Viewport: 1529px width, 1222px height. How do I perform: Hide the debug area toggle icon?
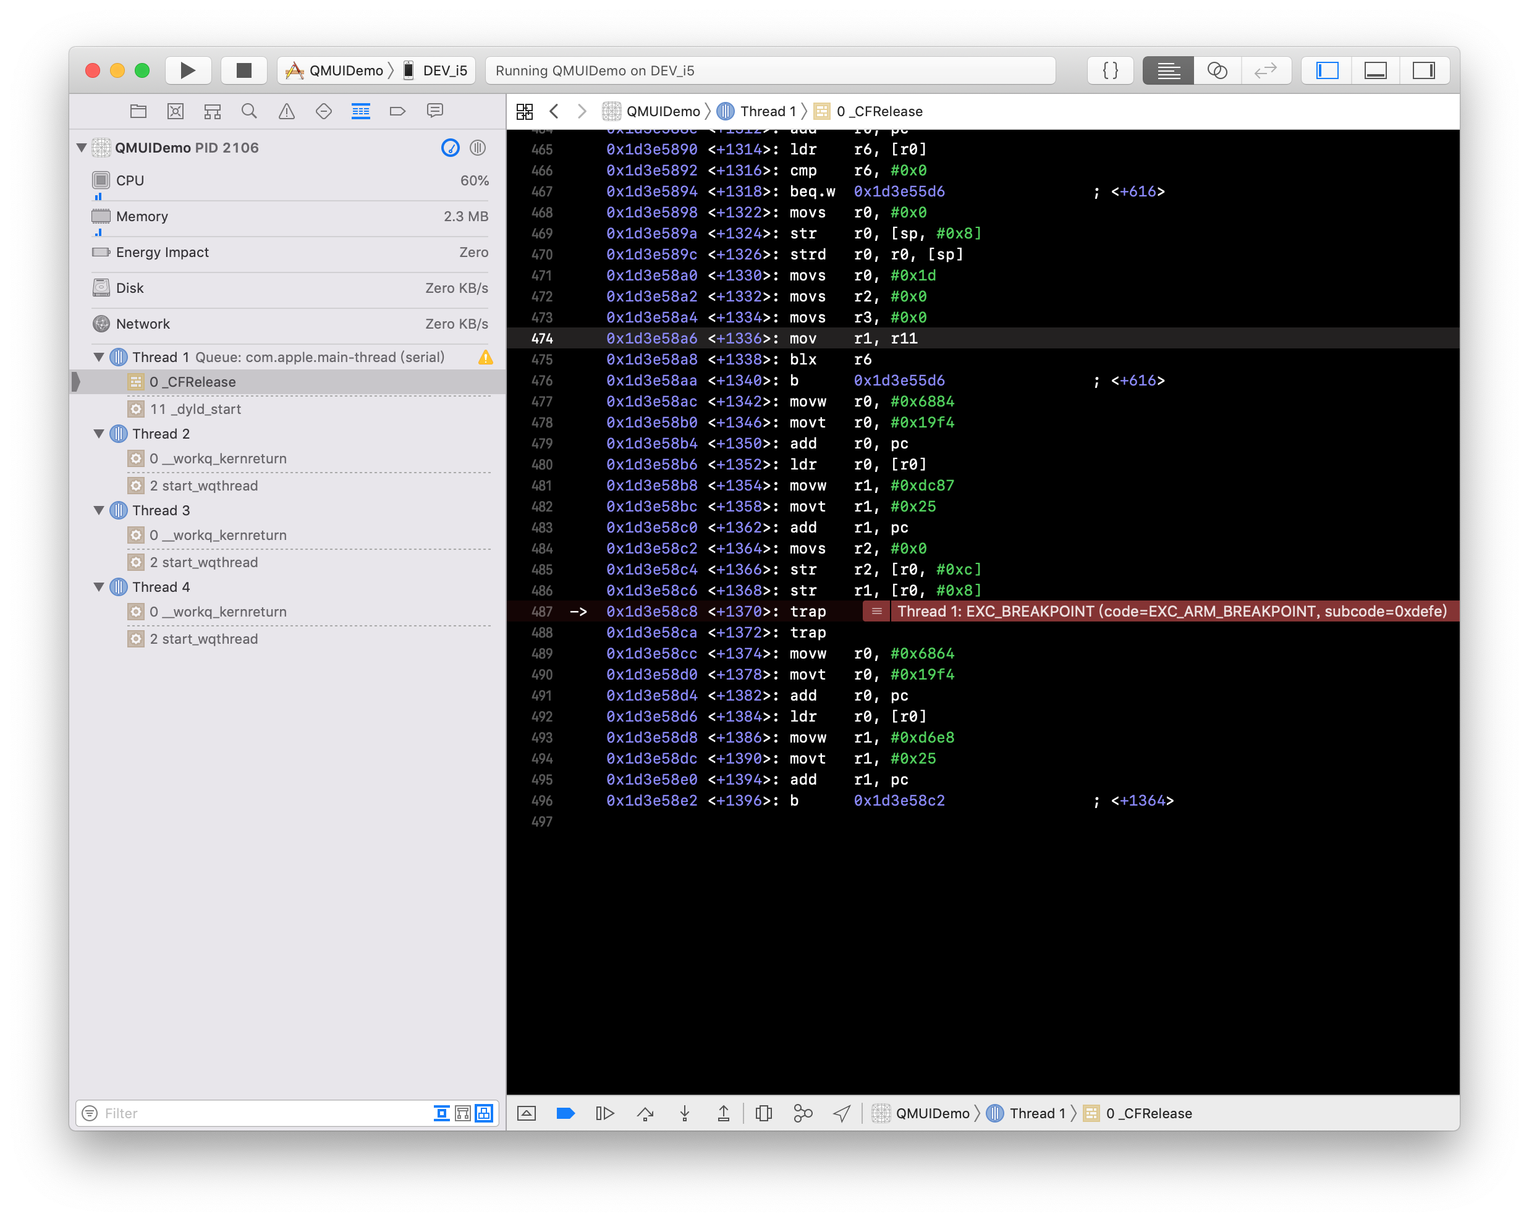point(526,1113)
